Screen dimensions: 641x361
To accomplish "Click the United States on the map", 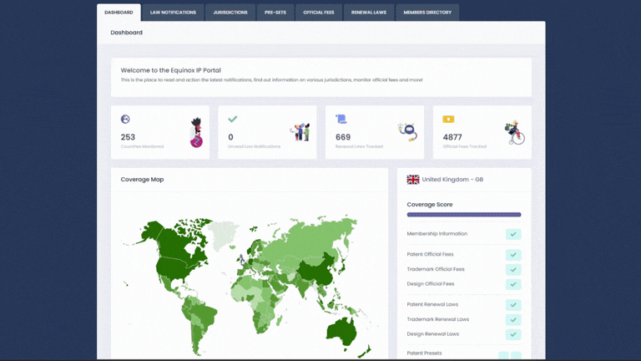I will tap(176, 268).
